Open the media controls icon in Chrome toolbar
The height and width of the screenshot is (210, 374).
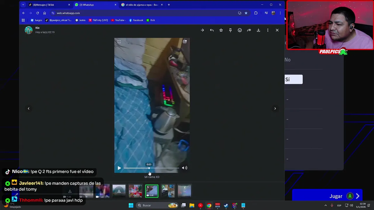click(x=266, y=13)
